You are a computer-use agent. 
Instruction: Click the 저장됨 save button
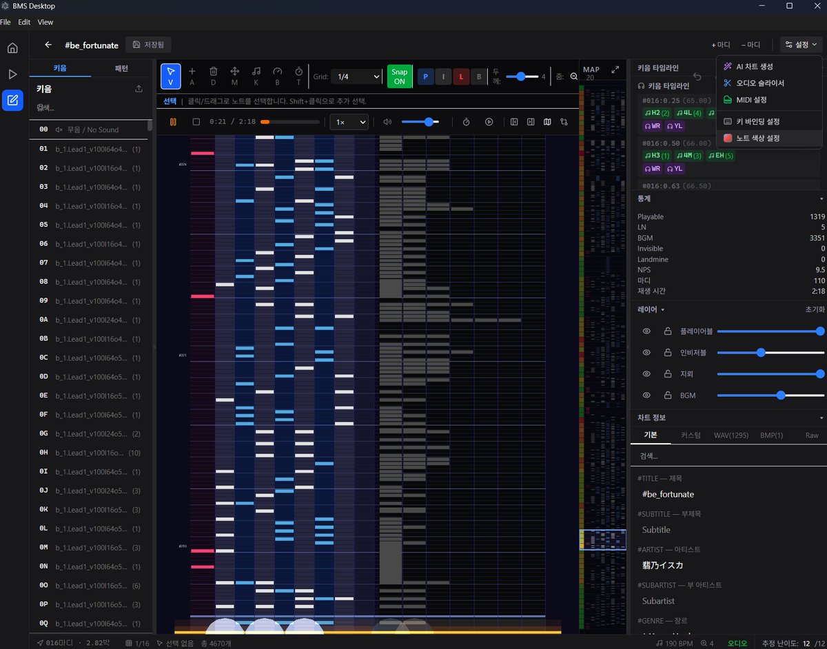pyautogui.click(x=148, y=45)
